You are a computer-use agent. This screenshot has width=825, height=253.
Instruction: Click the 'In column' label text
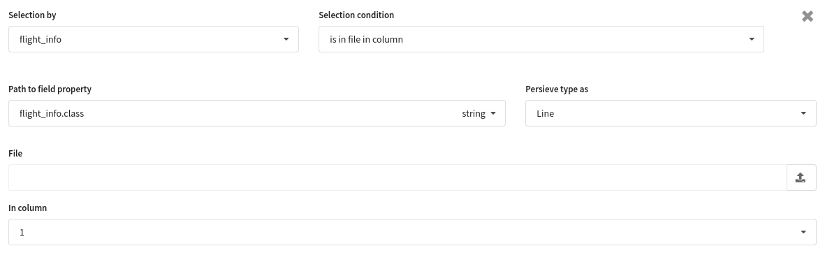28,208
